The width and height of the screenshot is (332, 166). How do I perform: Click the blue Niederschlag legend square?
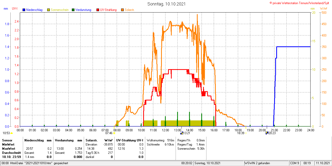click(x=24, y=10)
